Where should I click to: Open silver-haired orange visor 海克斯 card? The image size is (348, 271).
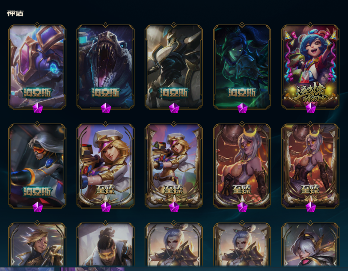coord(37,166)
